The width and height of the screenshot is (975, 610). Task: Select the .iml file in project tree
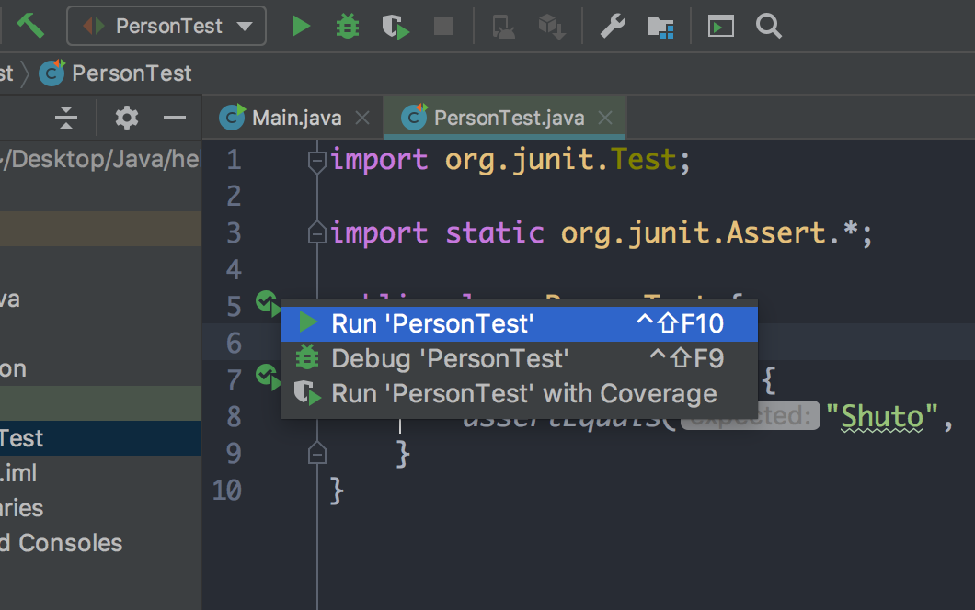click(18, 473)
